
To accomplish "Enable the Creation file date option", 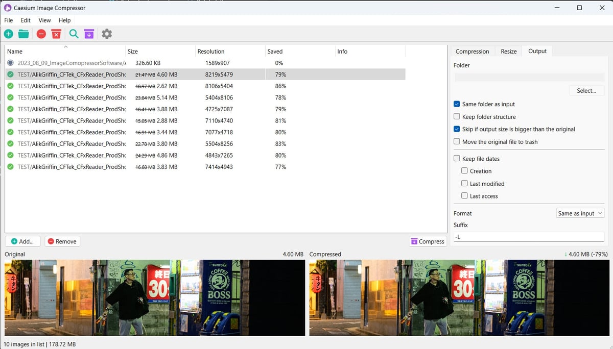I will pyautogui.click(x=465, y=171).
